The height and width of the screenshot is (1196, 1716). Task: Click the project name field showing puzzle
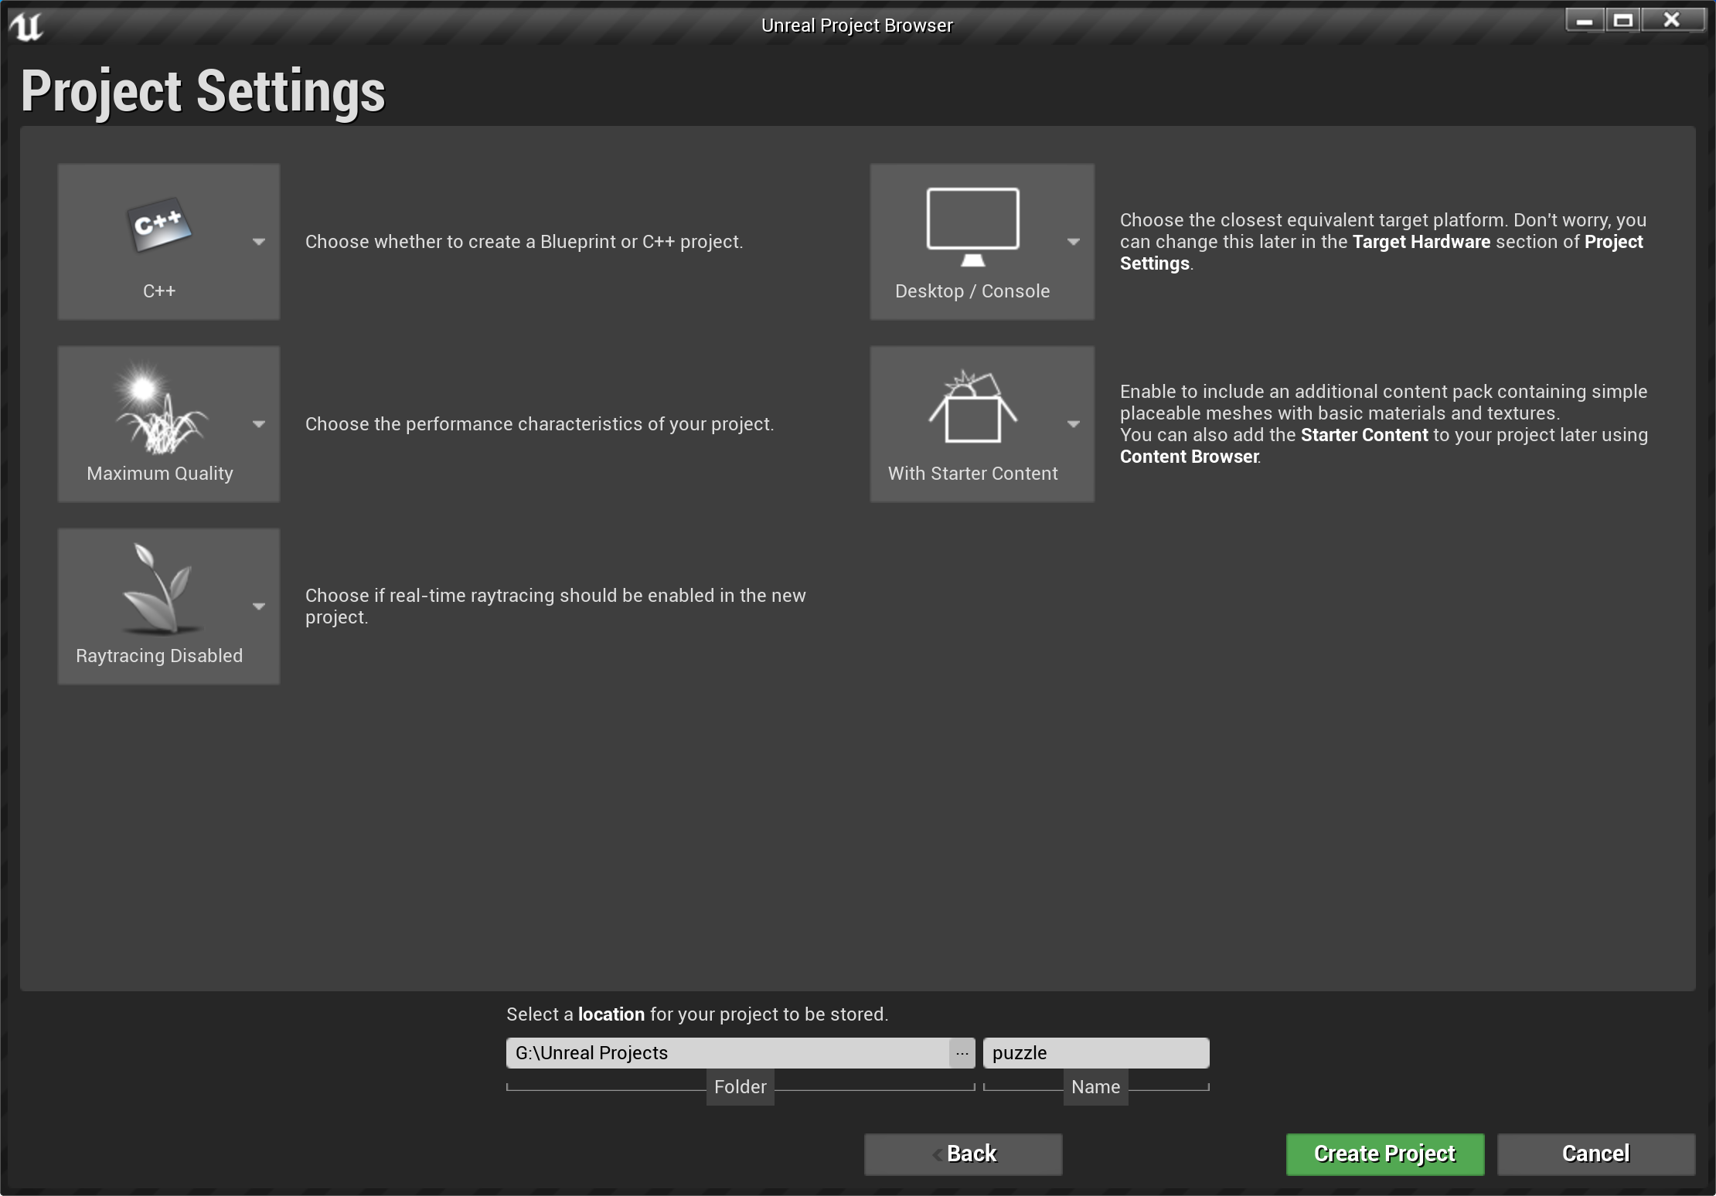[x=1095, y=1052]
